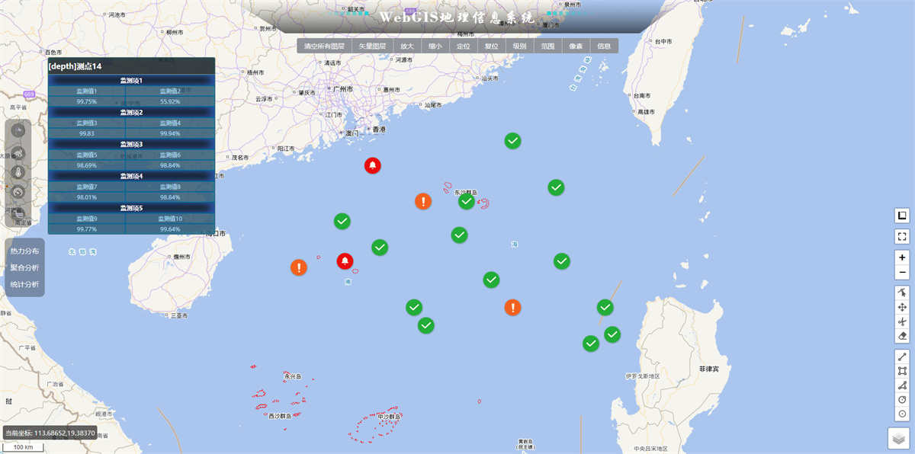
Task: Select the rectangle draw tool
Action: click(902, 371)
